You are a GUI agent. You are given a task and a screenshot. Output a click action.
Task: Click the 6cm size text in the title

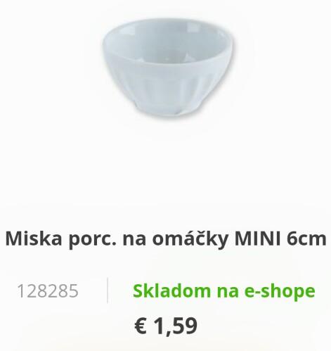point(306,238)
